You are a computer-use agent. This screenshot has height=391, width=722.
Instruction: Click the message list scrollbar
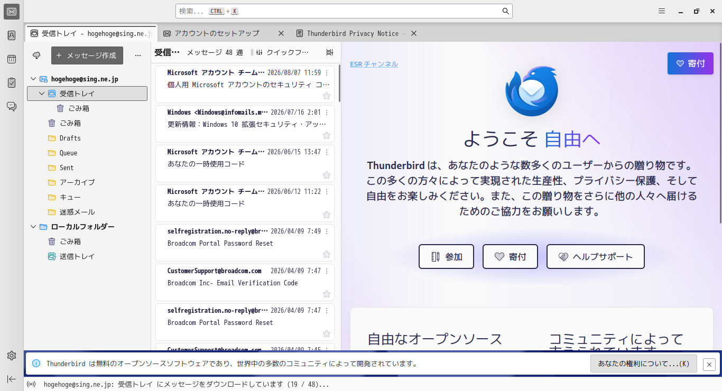click(339, 83)
